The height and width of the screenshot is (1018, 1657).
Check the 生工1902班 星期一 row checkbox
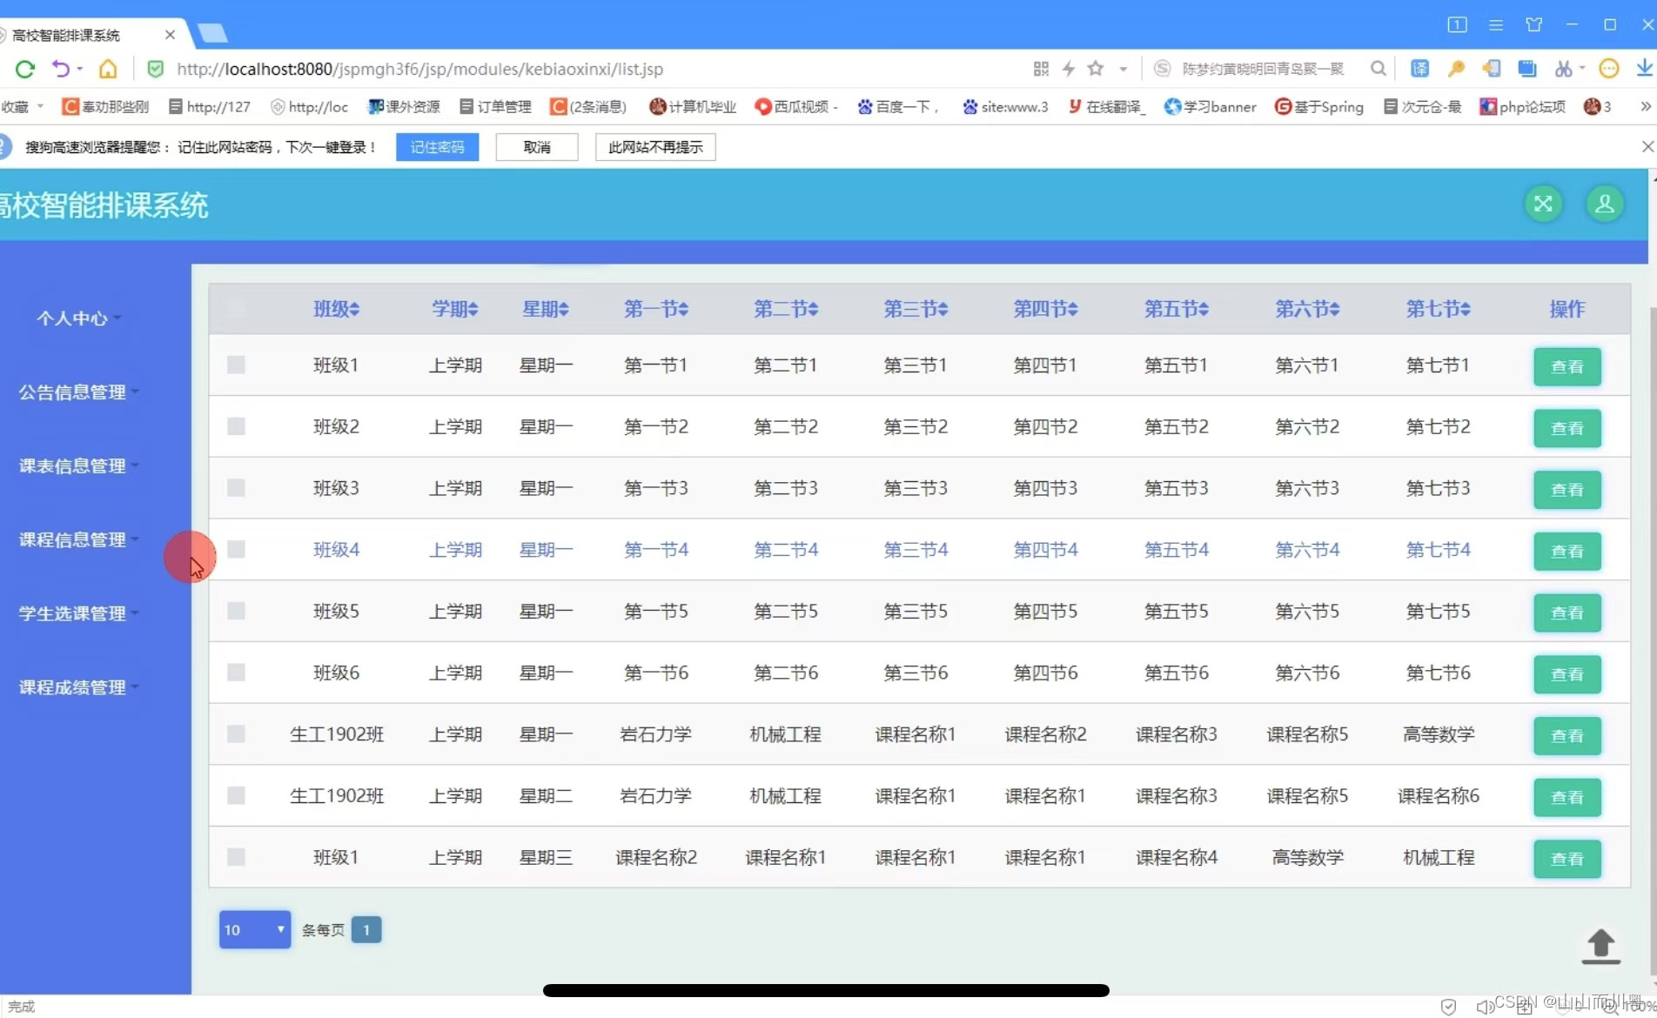236,734
